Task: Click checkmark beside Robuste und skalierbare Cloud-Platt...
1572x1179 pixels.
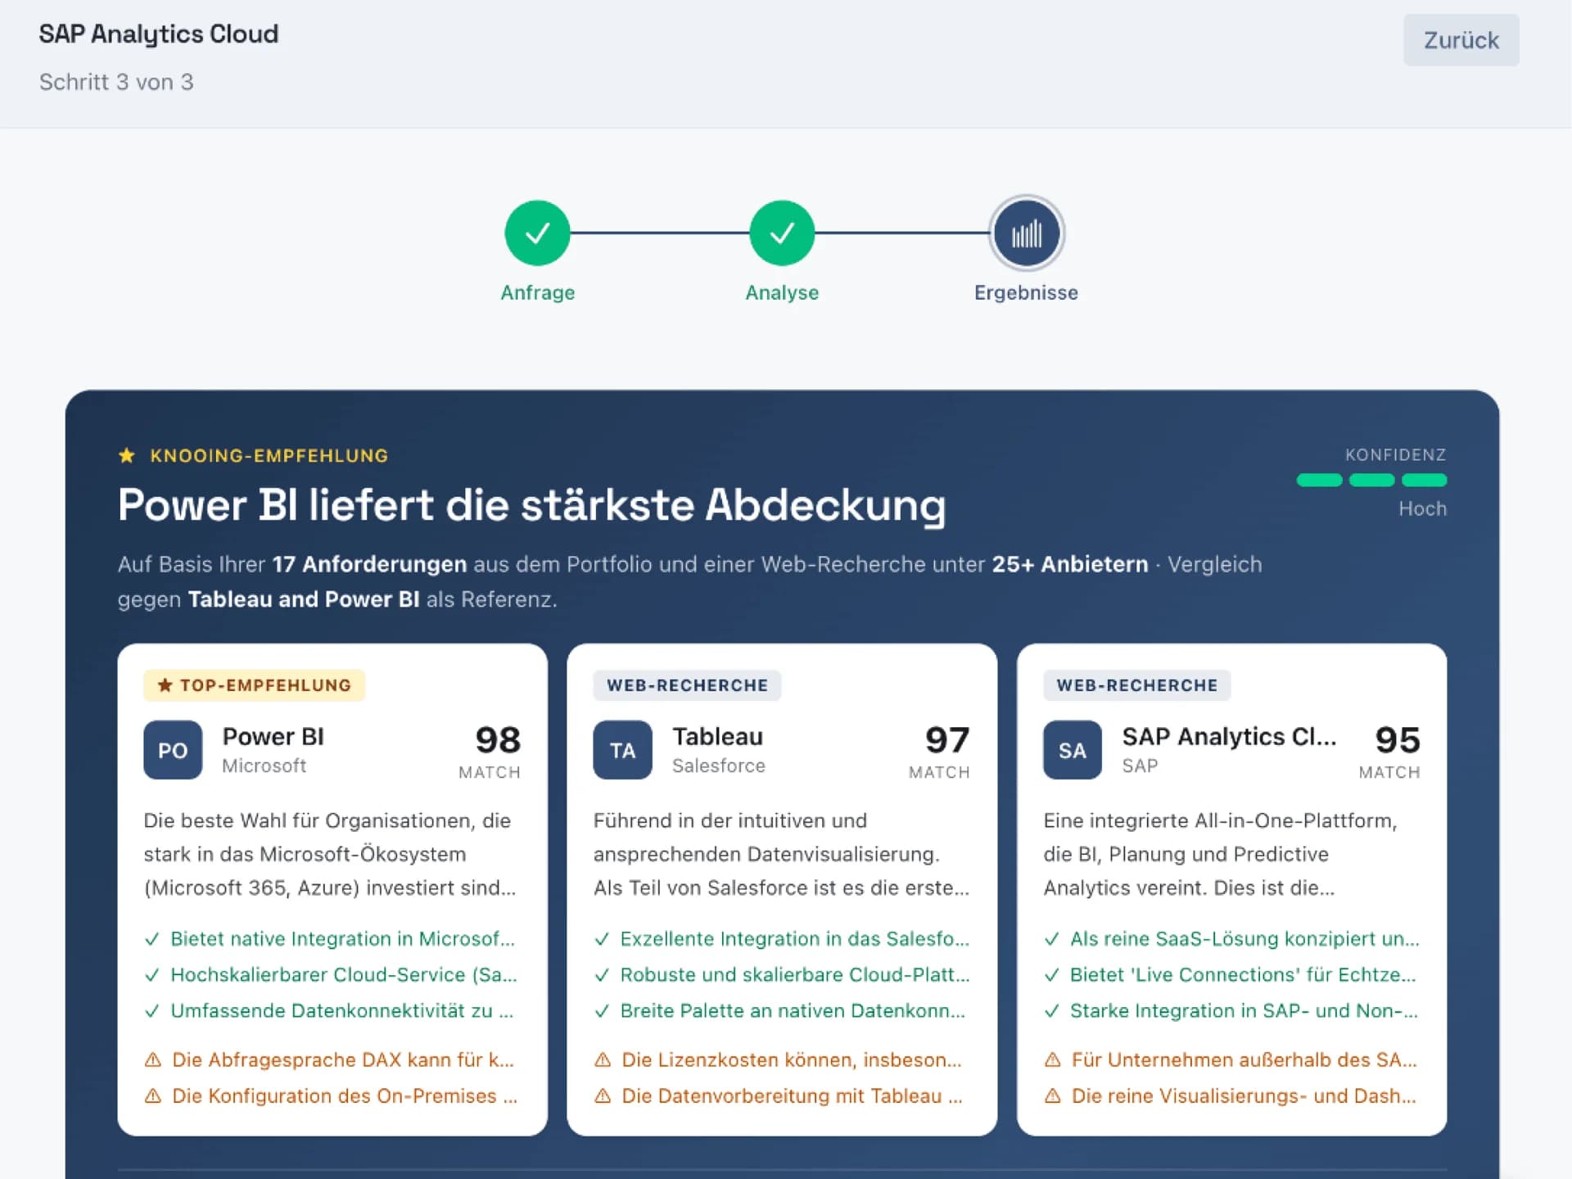Action: click(x=602, y=975)
